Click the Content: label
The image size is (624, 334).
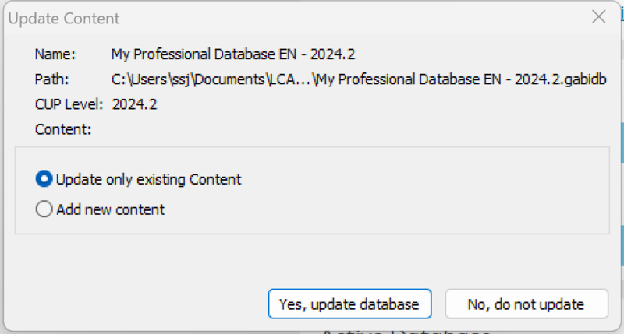63,129
